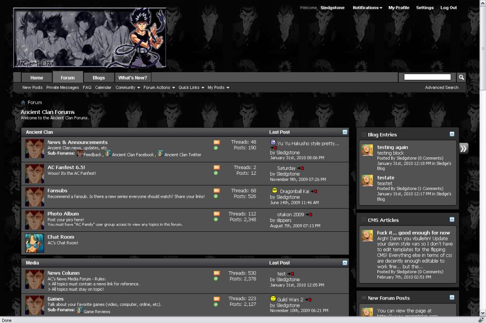Open Sledgstone username link in welcome bar
Viewport: 486px width, 323px height.
pos(332,8)
